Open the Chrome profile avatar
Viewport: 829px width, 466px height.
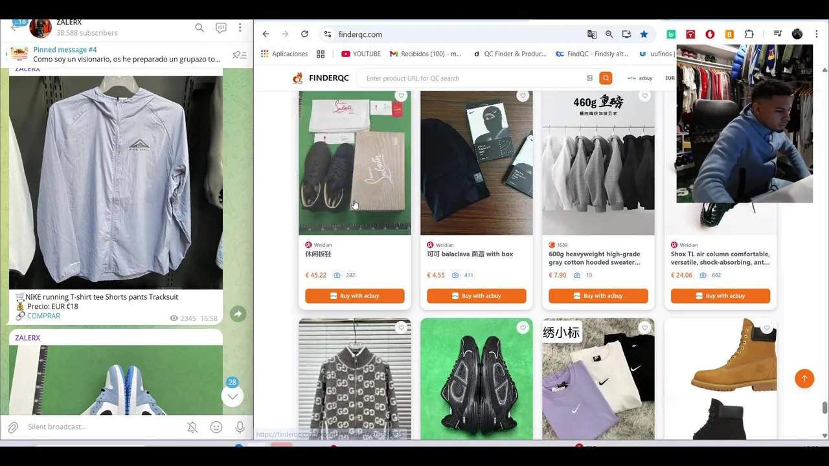[797, 34]
